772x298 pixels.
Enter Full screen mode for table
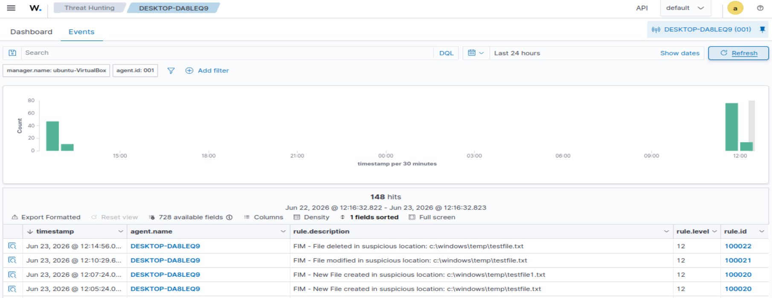click(432, 217)
